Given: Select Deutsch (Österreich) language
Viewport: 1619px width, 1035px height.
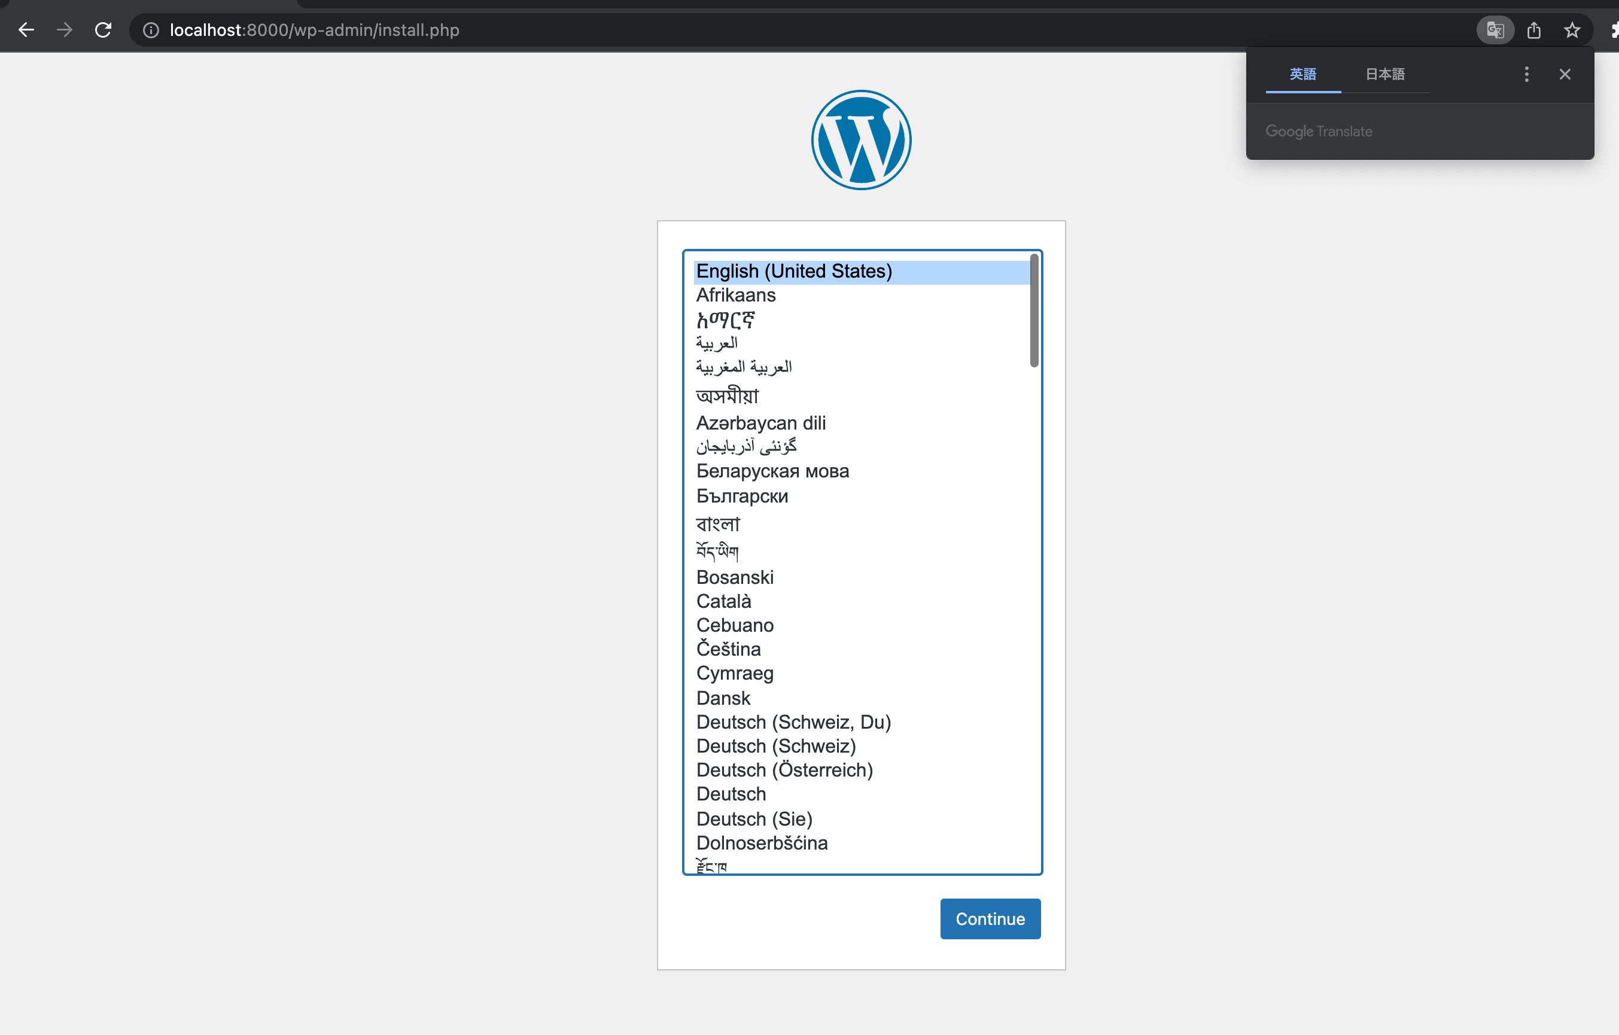Looking at the screenshot, I should point(862,770).
